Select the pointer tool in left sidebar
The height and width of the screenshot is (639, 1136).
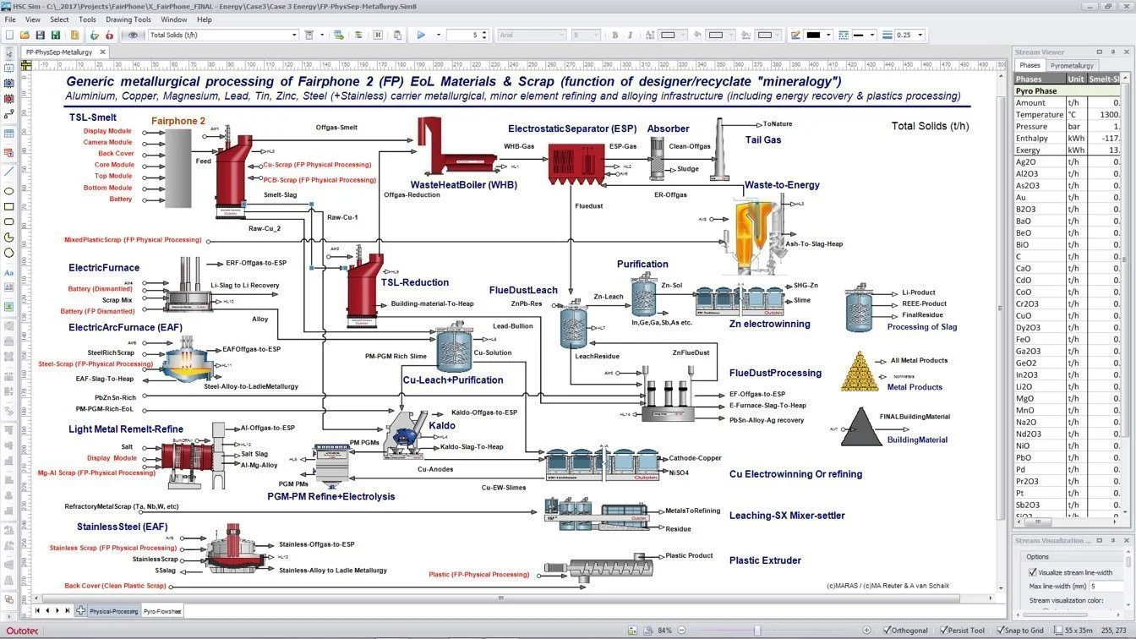click(x=9, y=52)
